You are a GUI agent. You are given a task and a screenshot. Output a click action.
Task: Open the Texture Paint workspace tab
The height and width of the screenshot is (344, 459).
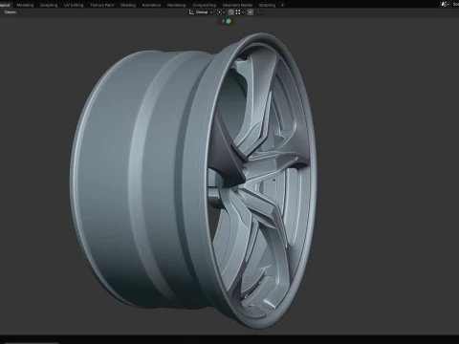point(102,5)
